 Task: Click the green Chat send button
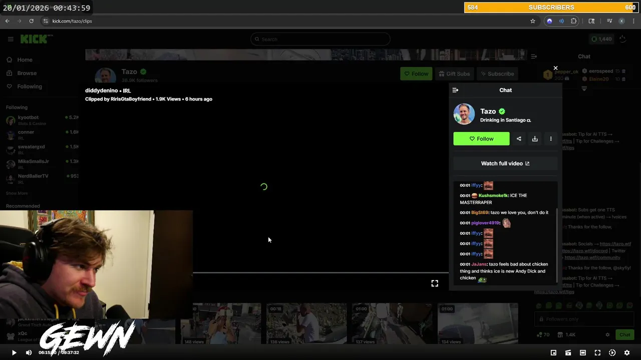click(x=625, y=334)
